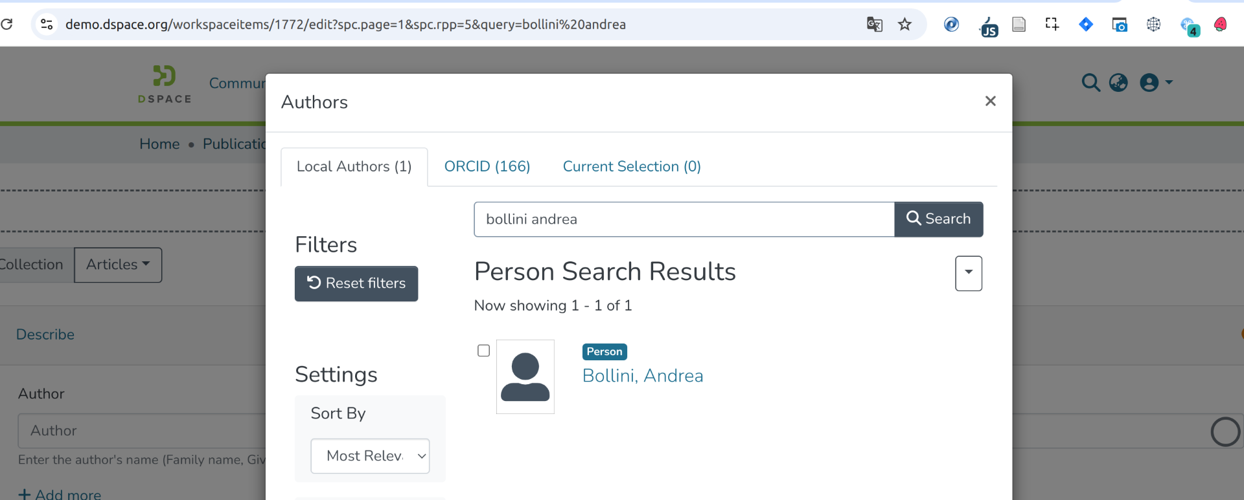
Task: Open the Bollini, Andrea person link
Action: coord(642,376)
